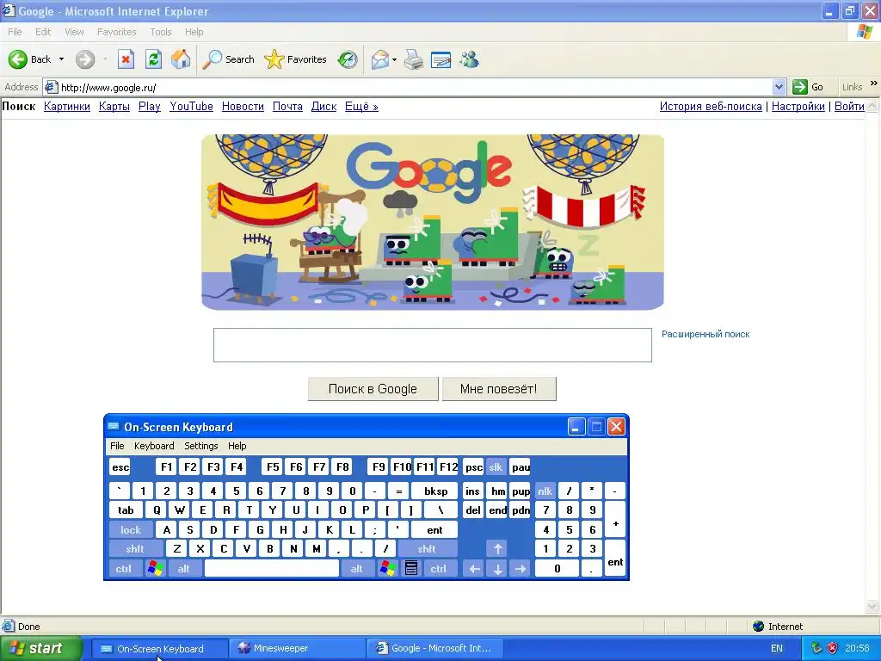Open Internet Explorer Favorites menu
Screen dimensions: 881x661
click(x=116, y=32)
